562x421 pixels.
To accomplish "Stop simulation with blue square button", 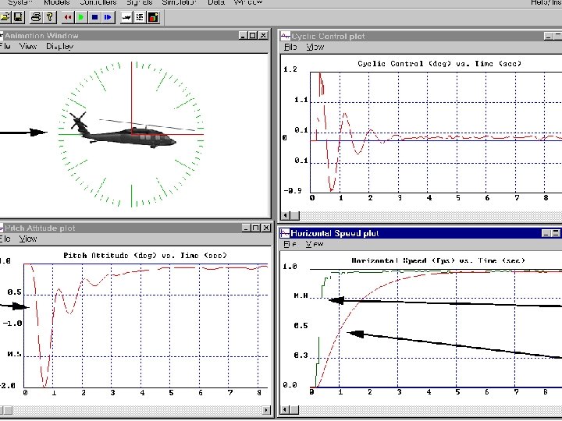I will click(x=94, y=16).
